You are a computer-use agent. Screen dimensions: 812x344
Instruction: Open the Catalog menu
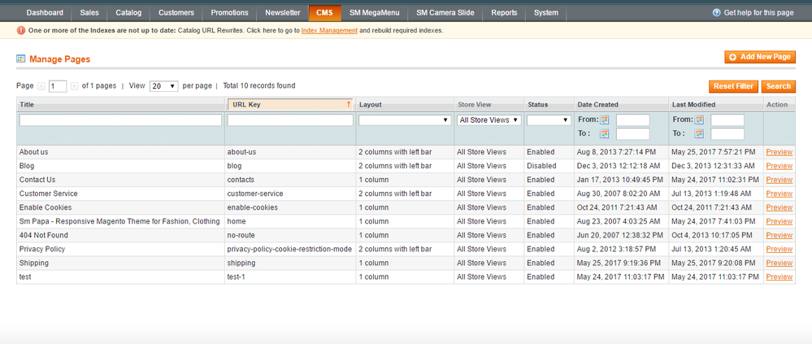(128, 13)
